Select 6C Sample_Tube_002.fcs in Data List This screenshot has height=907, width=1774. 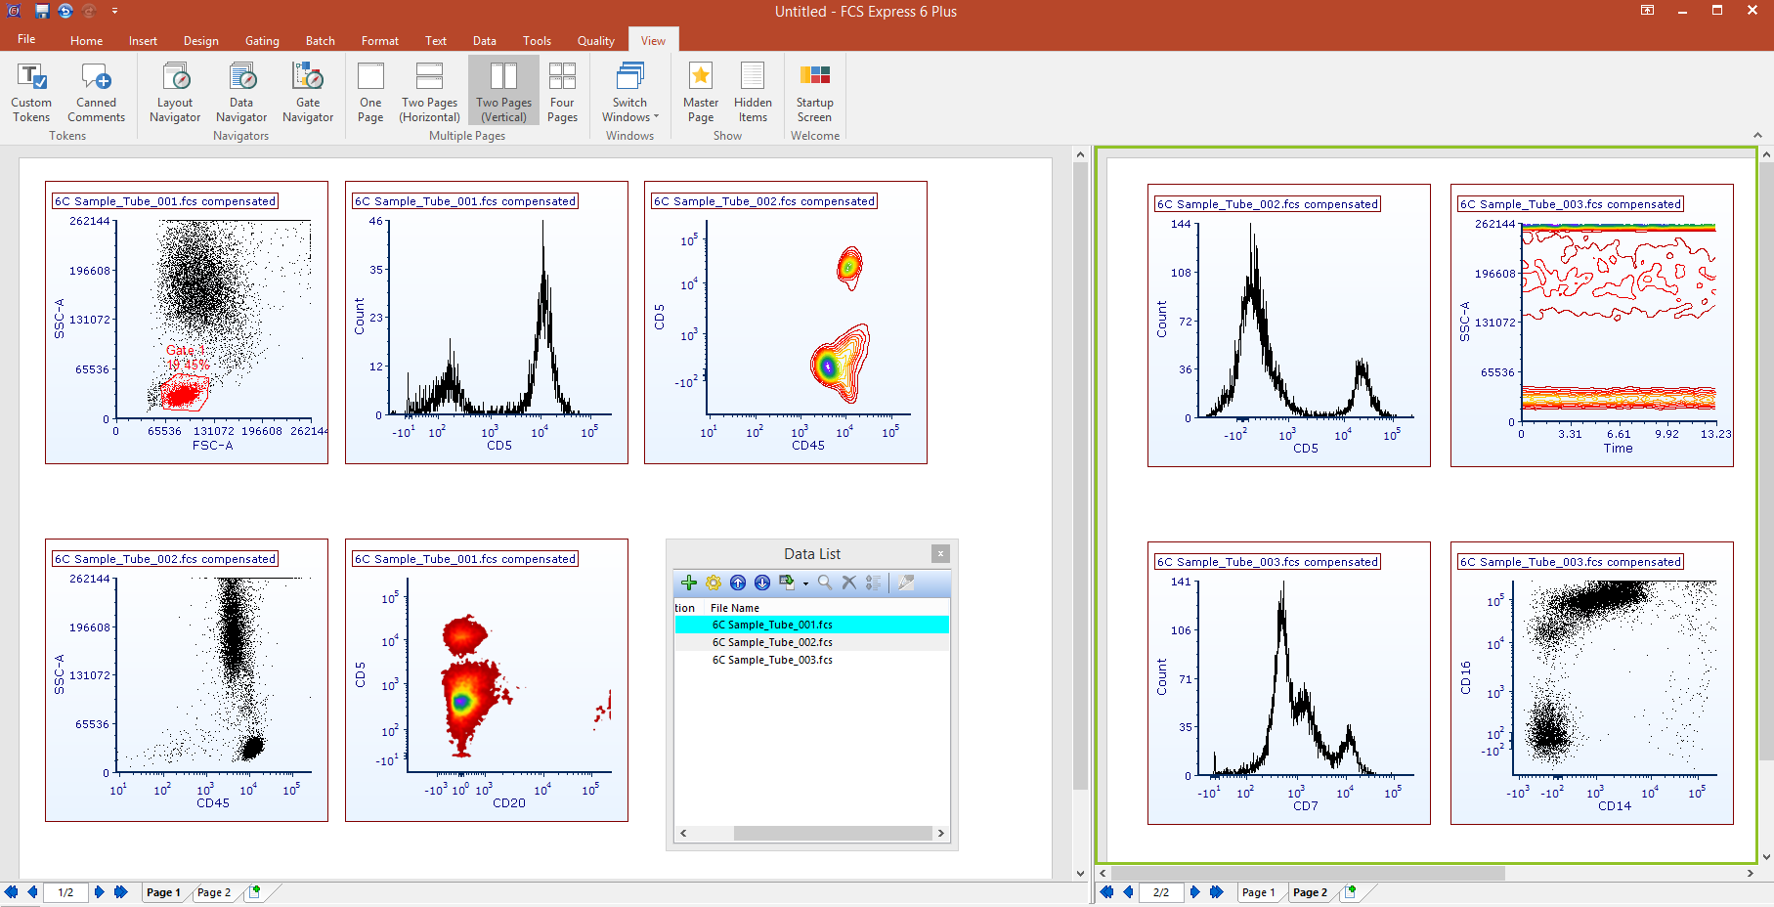pos(772,642)
